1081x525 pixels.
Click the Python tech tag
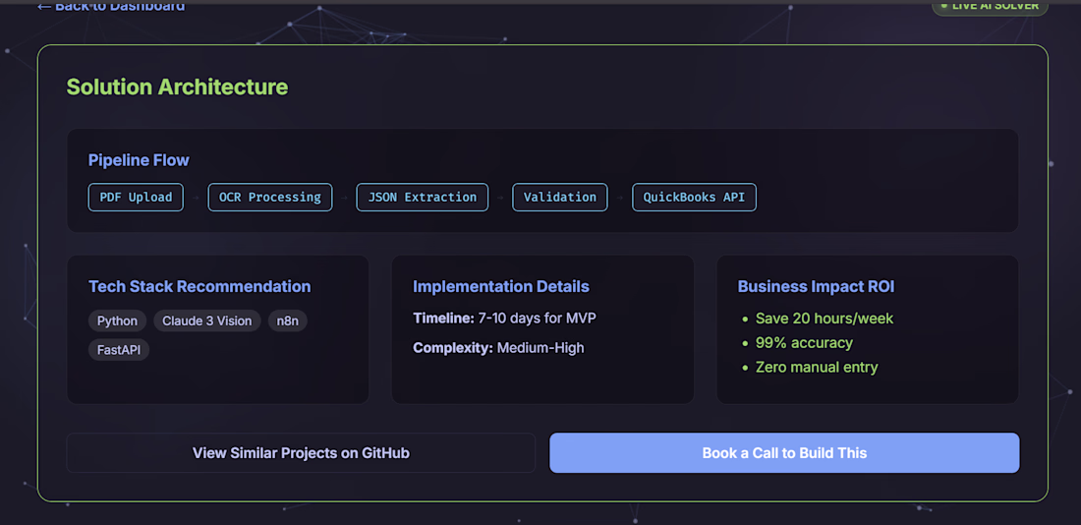117,321
